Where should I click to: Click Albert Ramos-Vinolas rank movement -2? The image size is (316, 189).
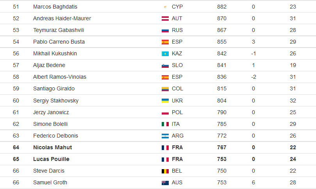pos(254,77)
